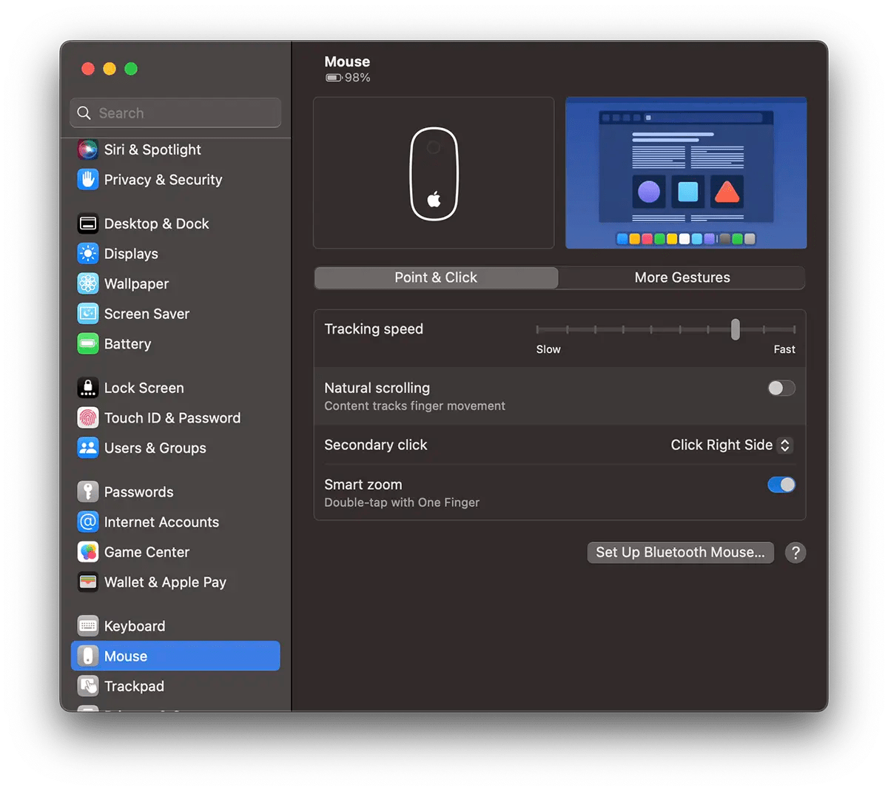Open Siri & Spotlight settings

pos(152,149)
